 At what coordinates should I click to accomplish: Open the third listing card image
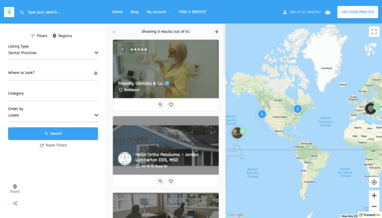pos(166,205)
